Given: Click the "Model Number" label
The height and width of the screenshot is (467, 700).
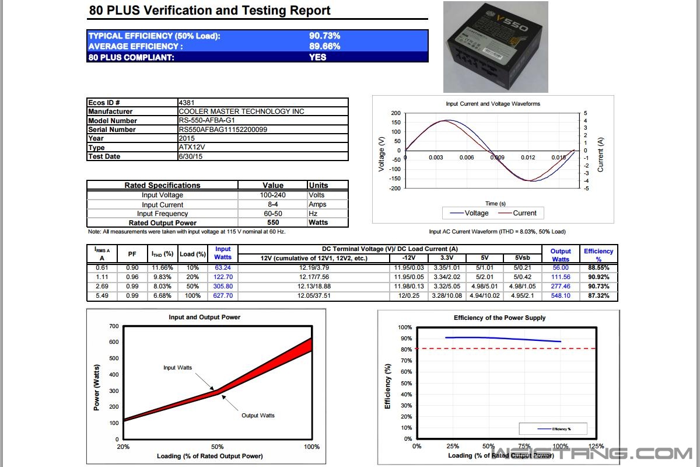Looking at the screenshot, I should pyautogui.click(x=113, y=121).
